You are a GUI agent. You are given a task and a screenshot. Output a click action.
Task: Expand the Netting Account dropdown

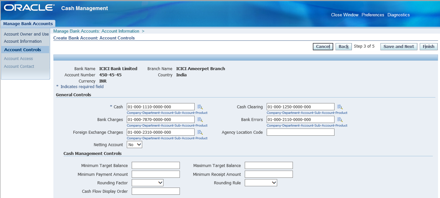coord(134,145)
